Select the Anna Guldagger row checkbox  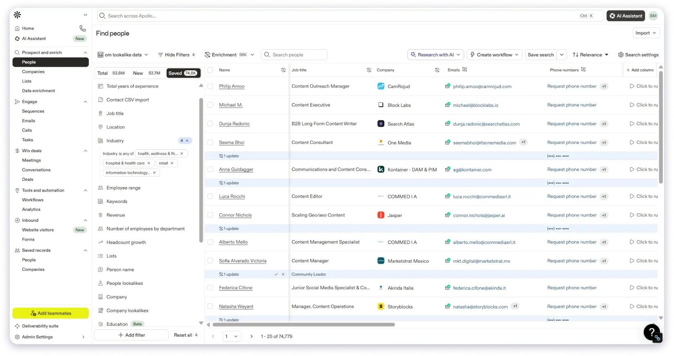pyautogui.click(x=210, y=169)
